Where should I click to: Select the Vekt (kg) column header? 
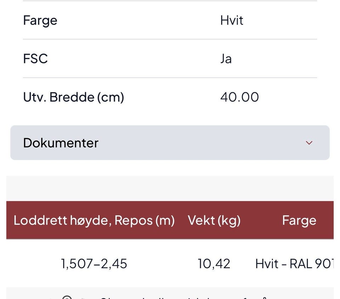pyautogui.click(x=214, y=220)
